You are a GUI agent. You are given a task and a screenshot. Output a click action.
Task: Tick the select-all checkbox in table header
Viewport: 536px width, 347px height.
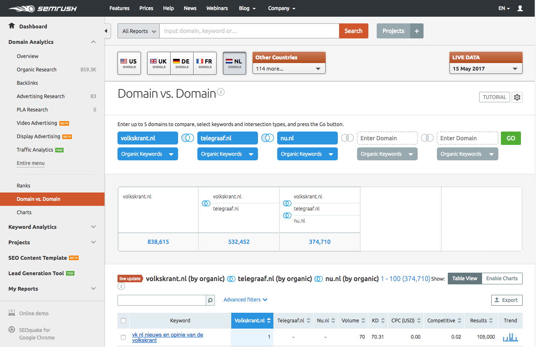coord(123,321)
